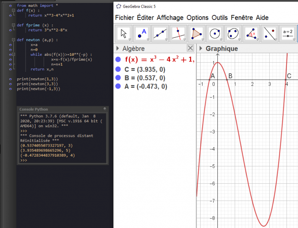The height and width of the screenshot is (228, 298).
Task: Select the Slider a=2 tool
Action: coord(288,34)
